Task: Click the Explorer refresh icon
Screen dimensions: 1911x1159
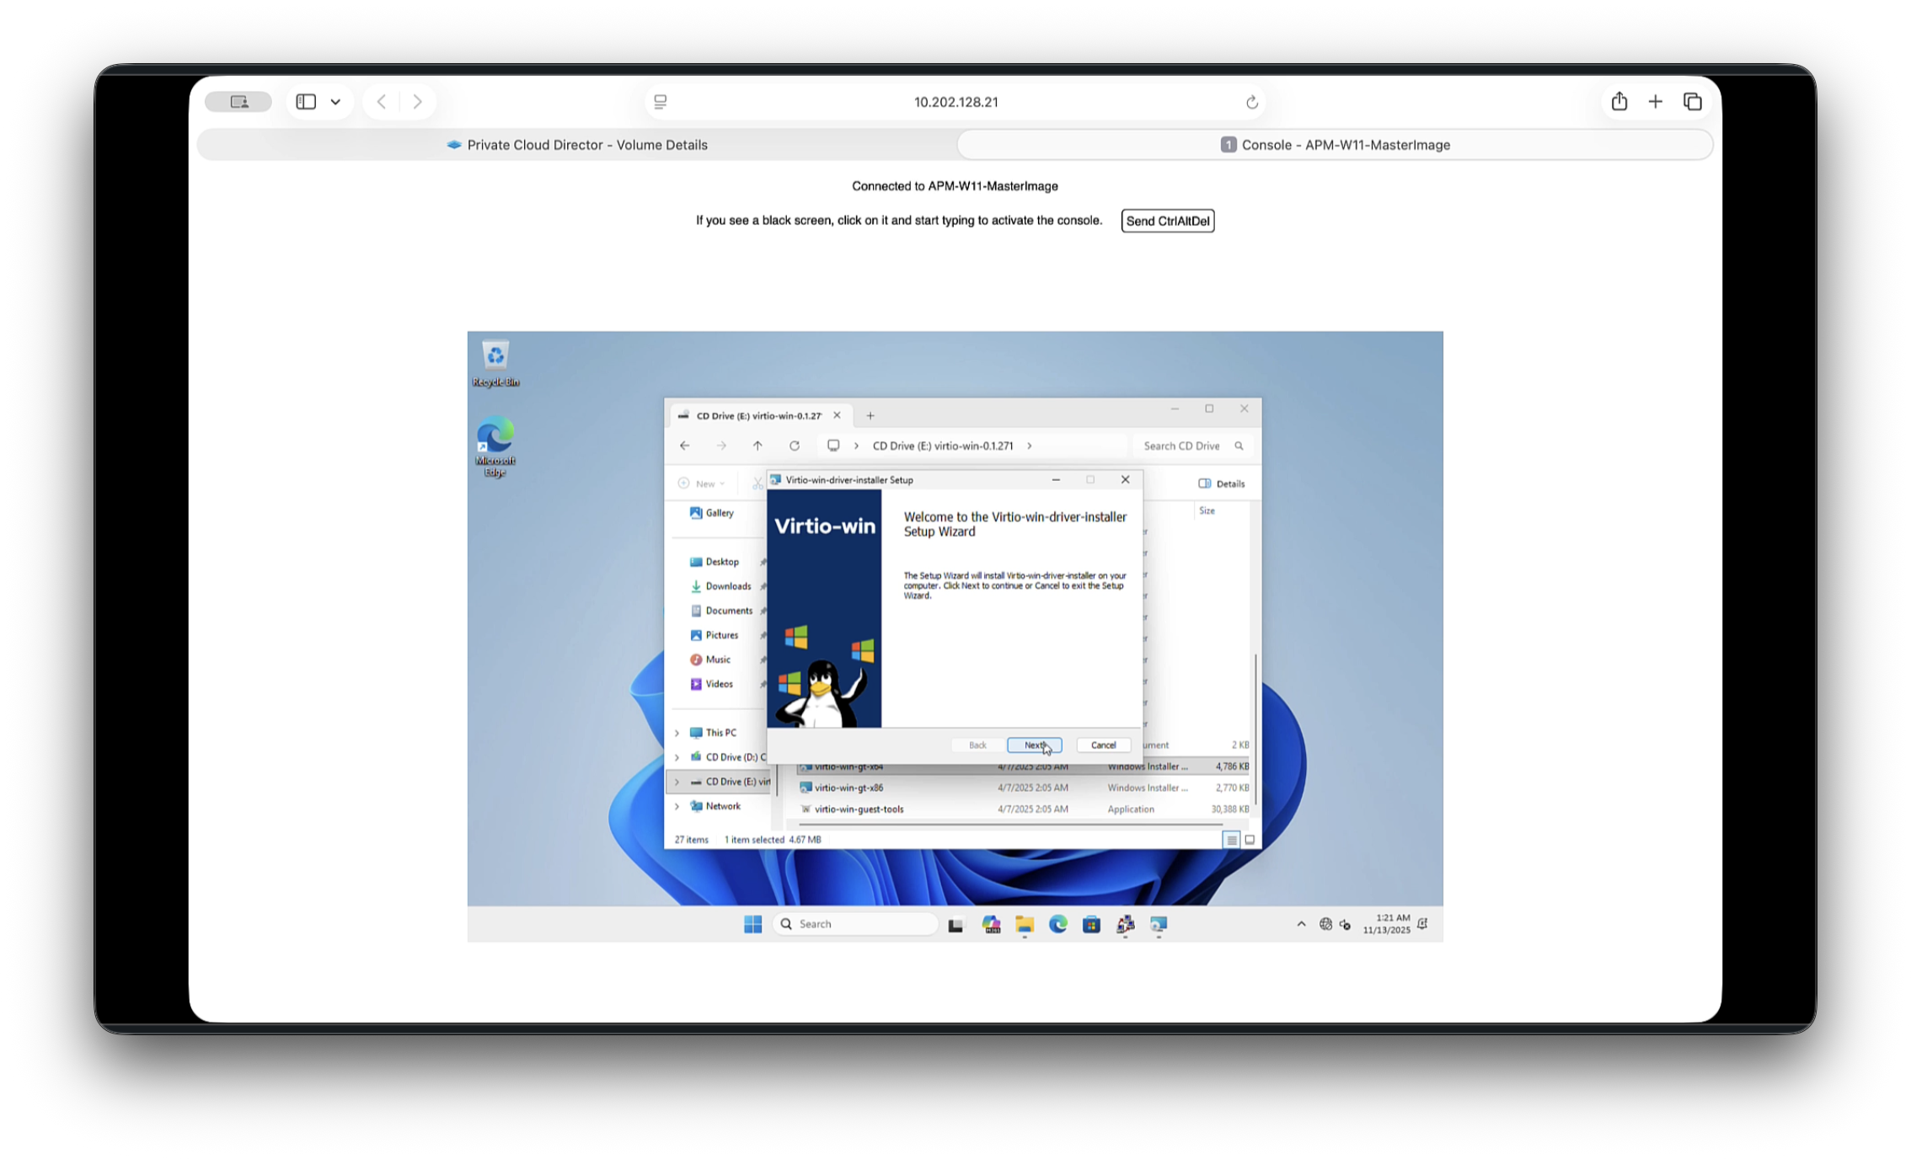Action: (794, 446)
